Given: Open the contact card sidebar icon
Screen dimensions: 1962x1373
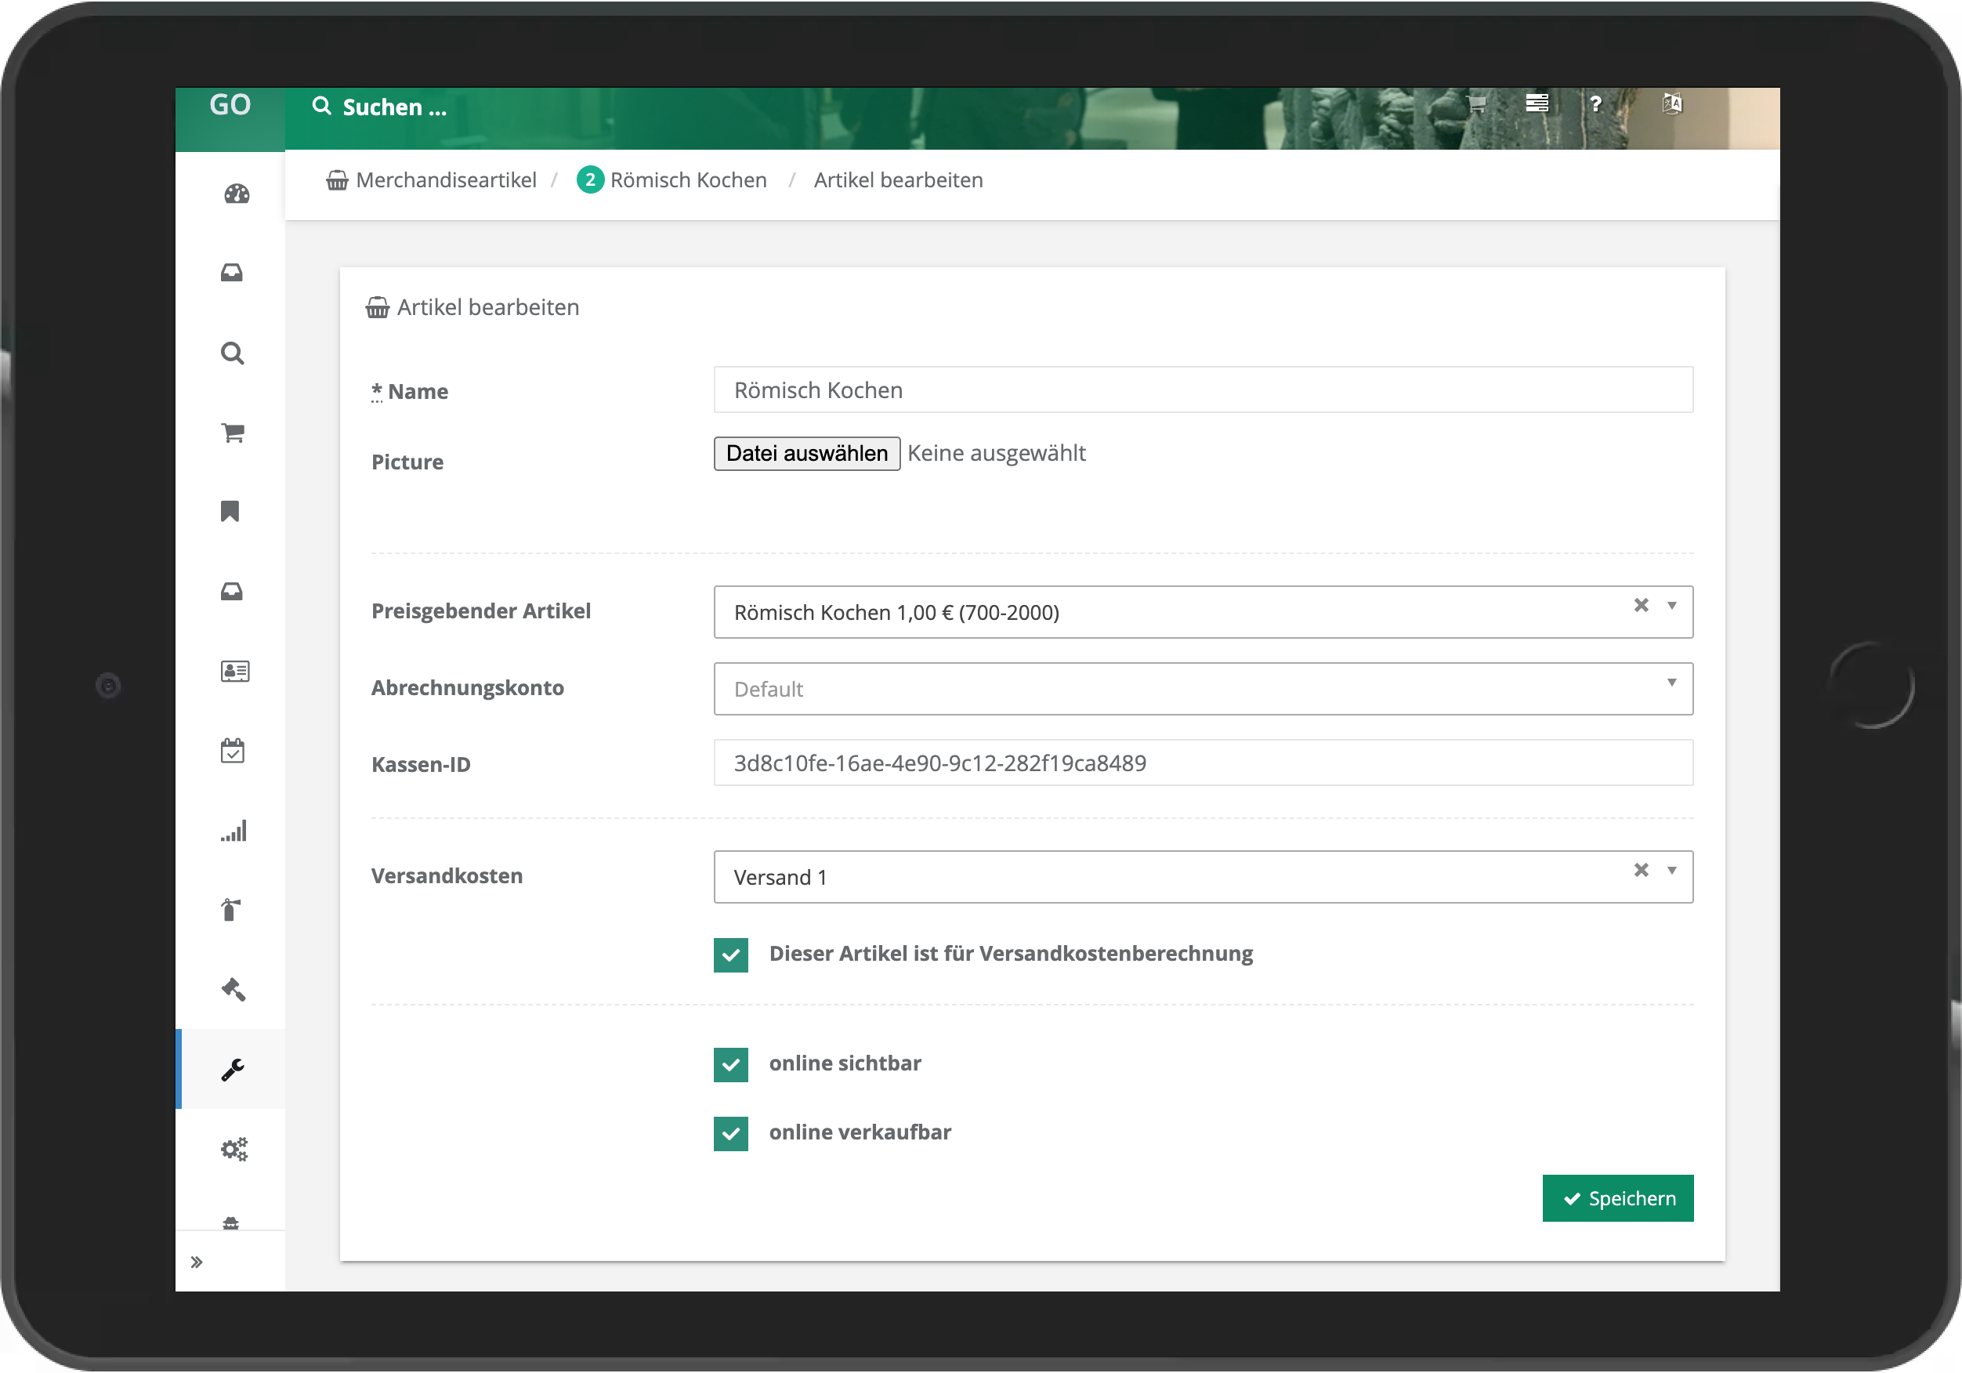Looking at the screenshot, I should pos(235,671).
